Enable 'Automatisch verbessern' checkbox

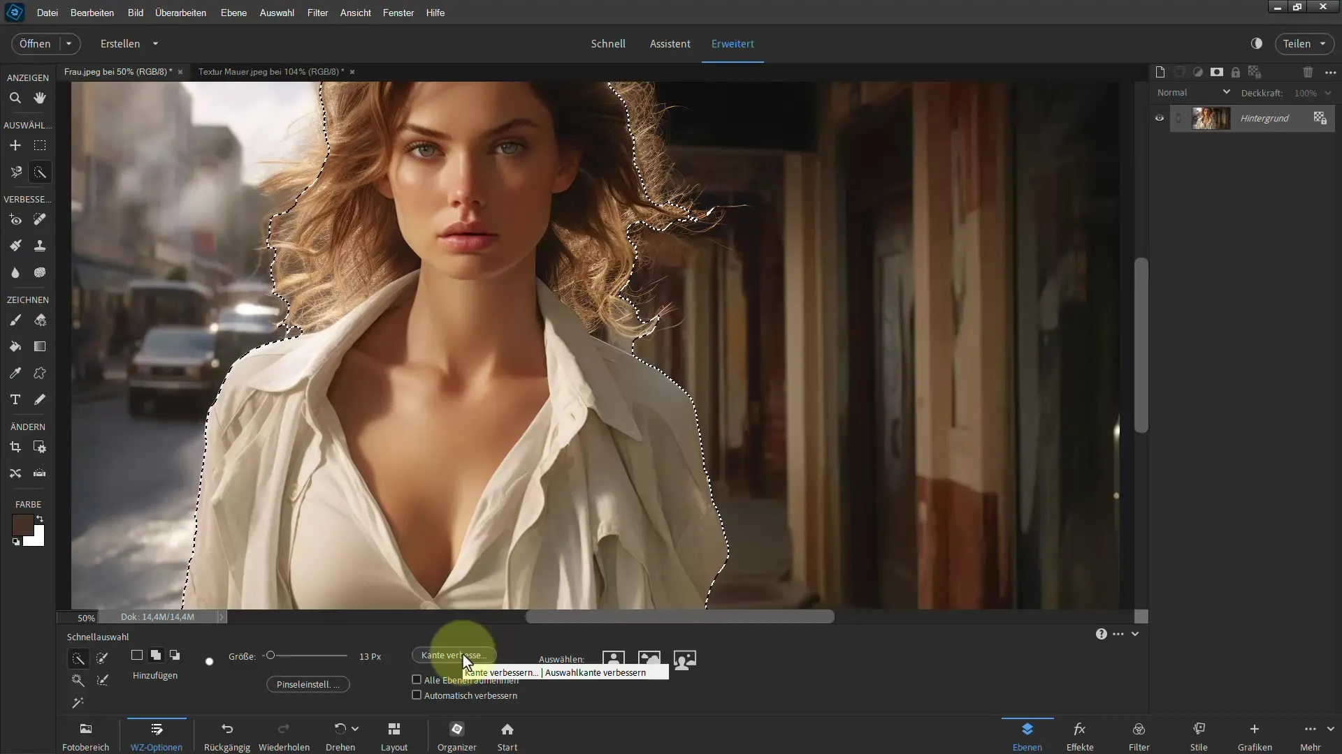coord(416,695)
